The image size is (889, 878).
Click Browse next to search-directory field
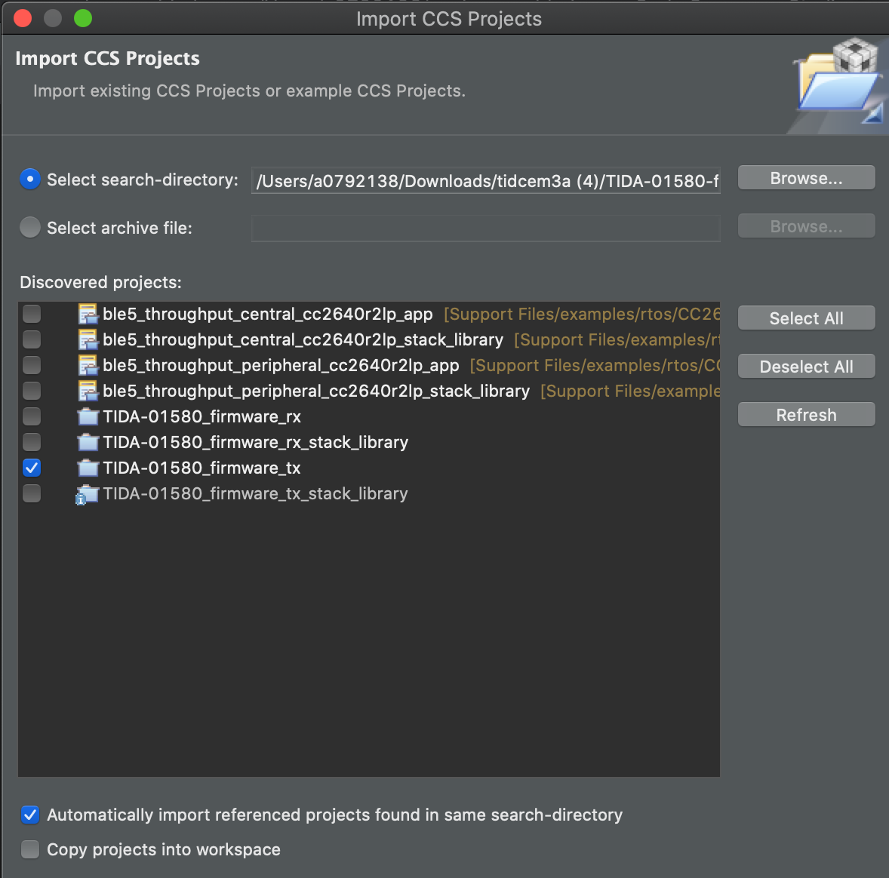806,178
